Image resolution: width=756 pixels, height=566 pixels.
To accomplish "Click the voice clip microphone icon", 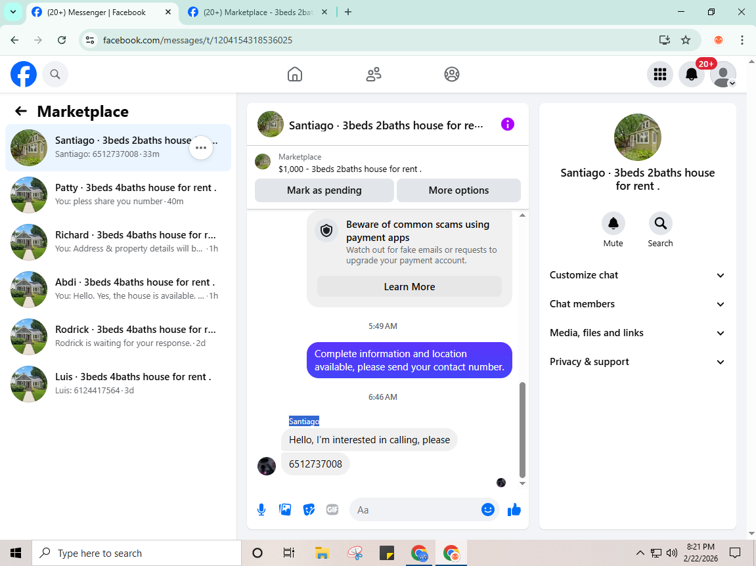I will point(261,510).
